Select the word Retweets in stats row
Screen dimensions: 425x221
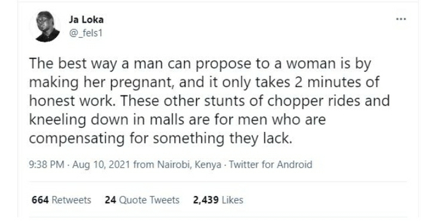(71, 200)
